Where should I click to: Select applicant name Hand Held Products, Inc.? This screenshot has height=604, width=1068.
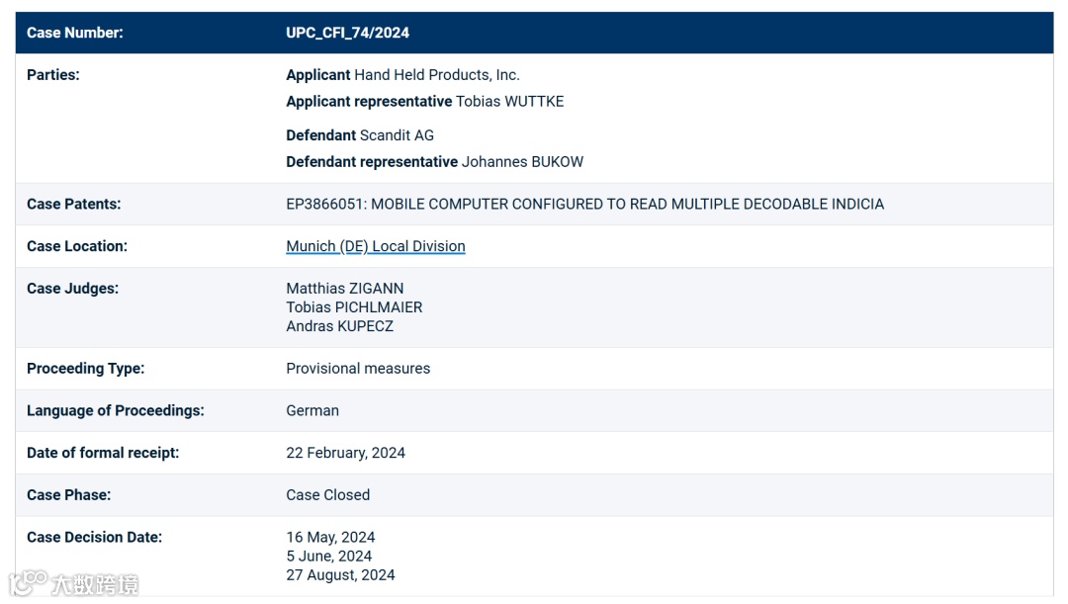[436, 75]
